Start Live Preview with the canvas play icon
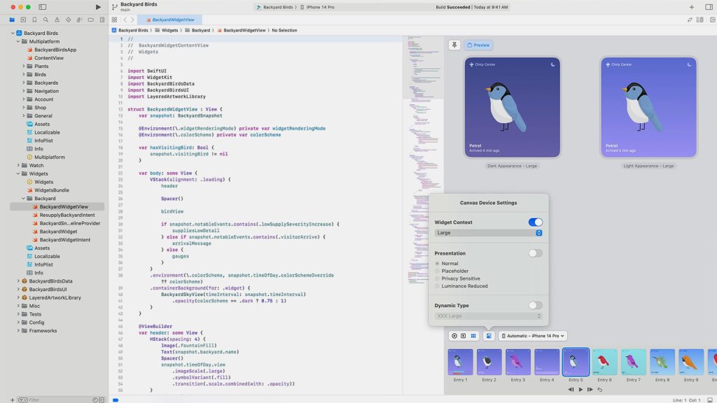The width and height of the screenshot is (717, 403). 454,336
